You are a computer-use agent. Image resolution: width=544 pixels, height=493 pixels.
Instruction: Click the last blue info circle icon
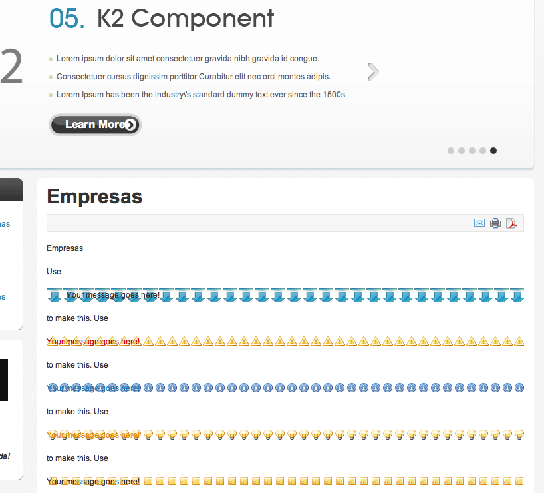click(x=519, y=388)
